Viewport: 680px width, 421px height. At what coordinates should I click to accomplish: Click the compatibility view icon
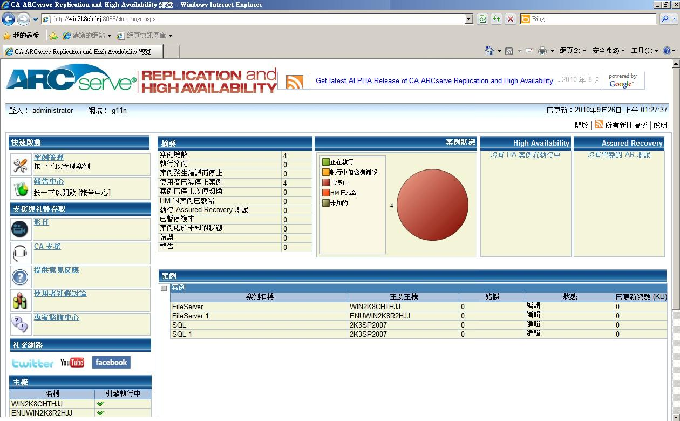pos(482,19)
